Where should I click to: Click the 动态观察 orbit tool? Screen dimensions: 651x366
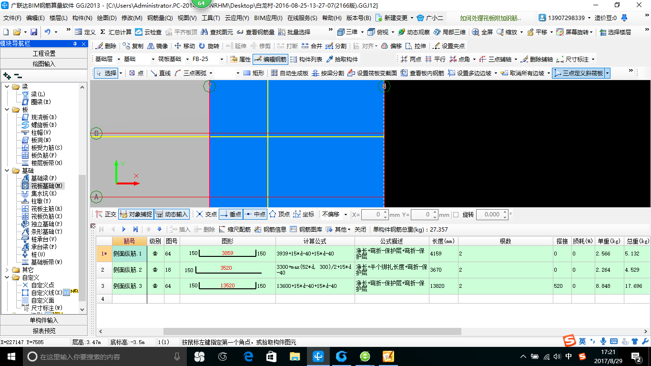pyautogui.click(x=414, y=32)
